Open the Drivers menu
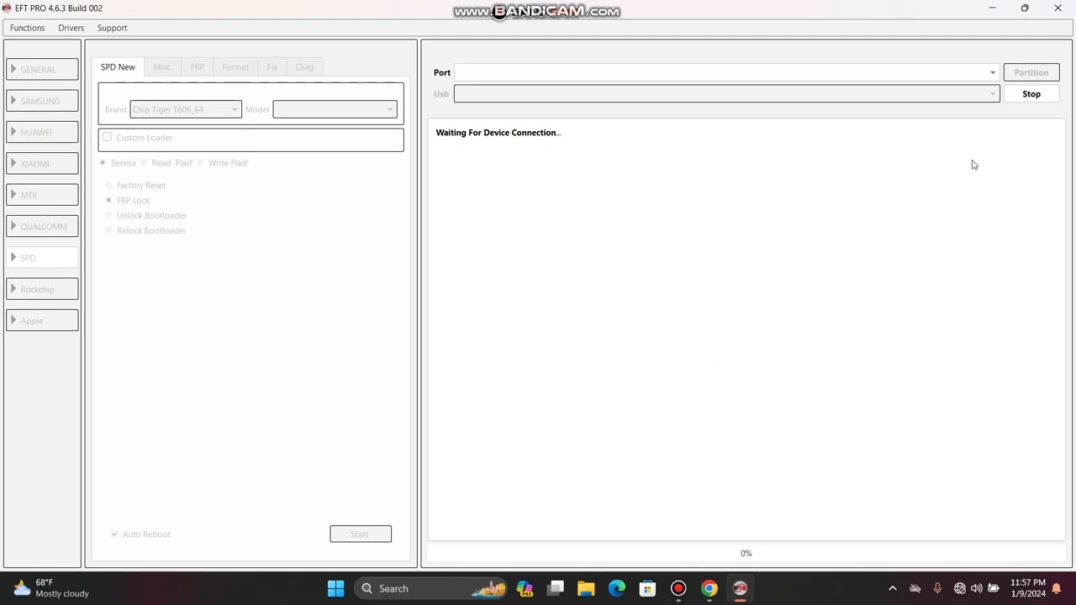 [x=71, y=28]
